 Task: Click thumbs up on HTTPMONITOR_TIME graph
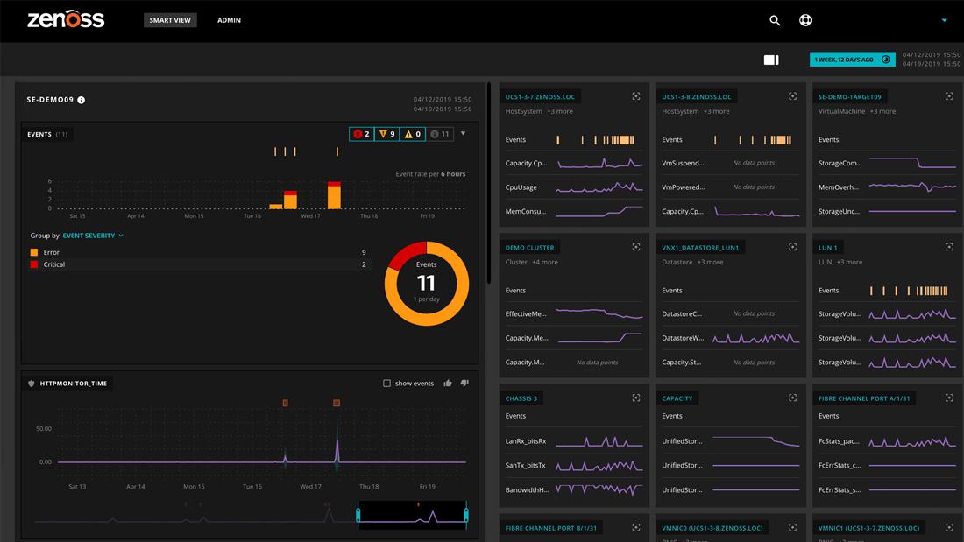click(x=448, y=384)
